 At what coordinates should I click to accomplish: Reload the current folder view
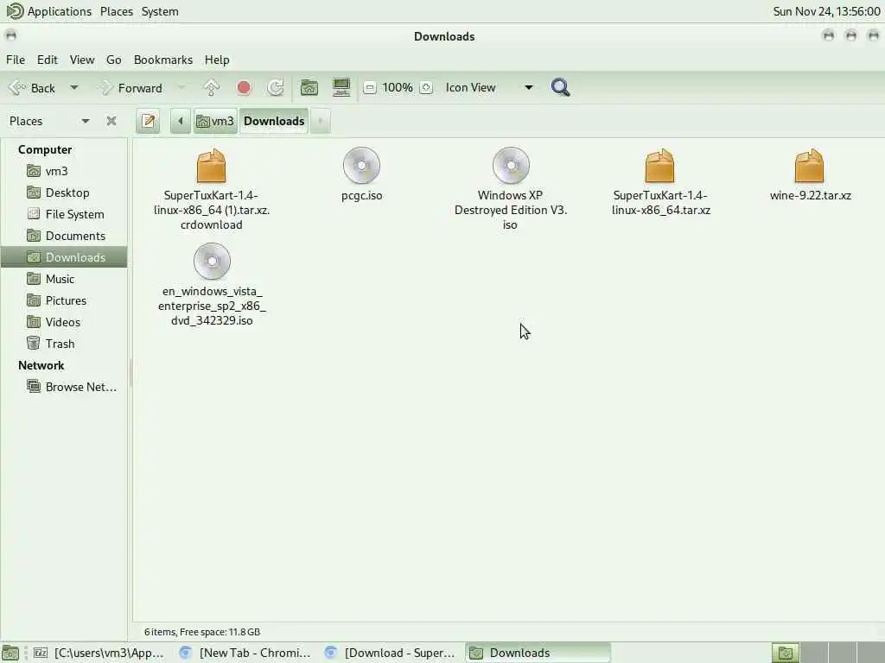(276, 87)
